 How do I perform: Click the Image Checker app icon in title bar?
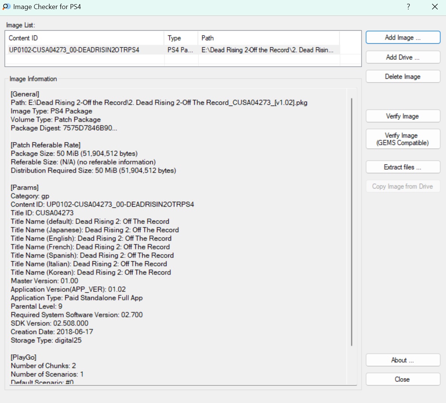[6, 7]
